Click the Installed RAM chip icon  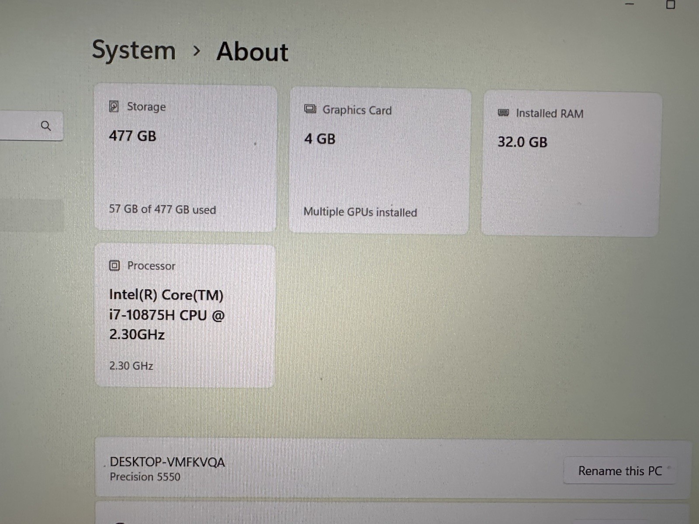click(x=503, y=113)
